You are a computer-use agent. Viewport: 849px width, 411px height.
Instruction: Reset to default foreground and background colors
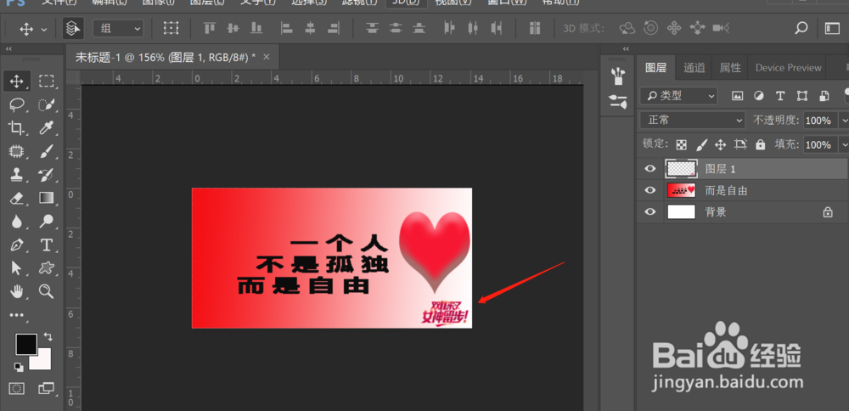[x=19, y=368]
